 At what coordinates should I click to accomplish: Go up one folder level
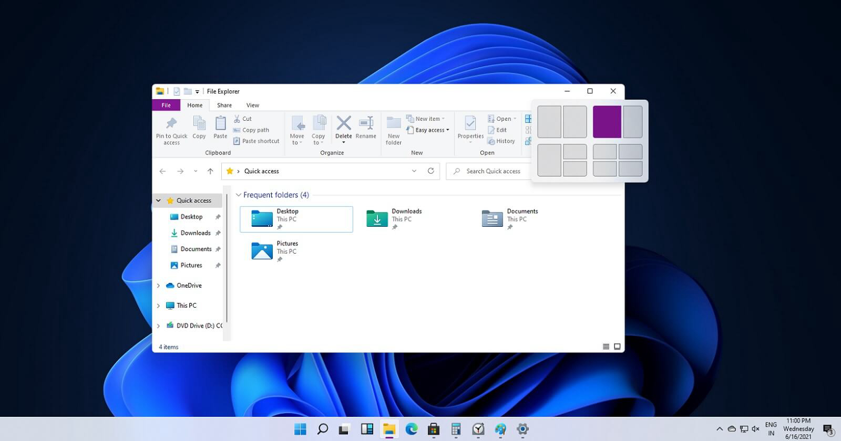210,171
